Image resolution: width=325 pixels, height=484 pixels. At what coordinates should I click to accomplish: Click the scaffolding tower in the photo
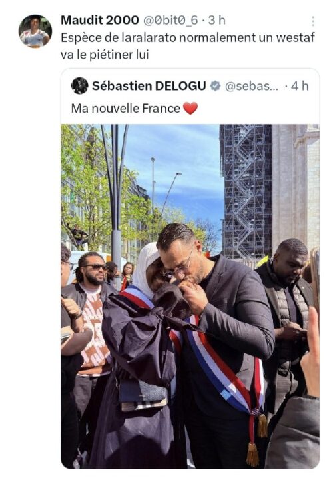click(x=246, y=191)
